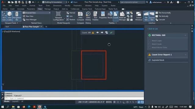The width and height of the screenshot is (195, 109).
Task: Click Tile Vertically
Action: 162,16
